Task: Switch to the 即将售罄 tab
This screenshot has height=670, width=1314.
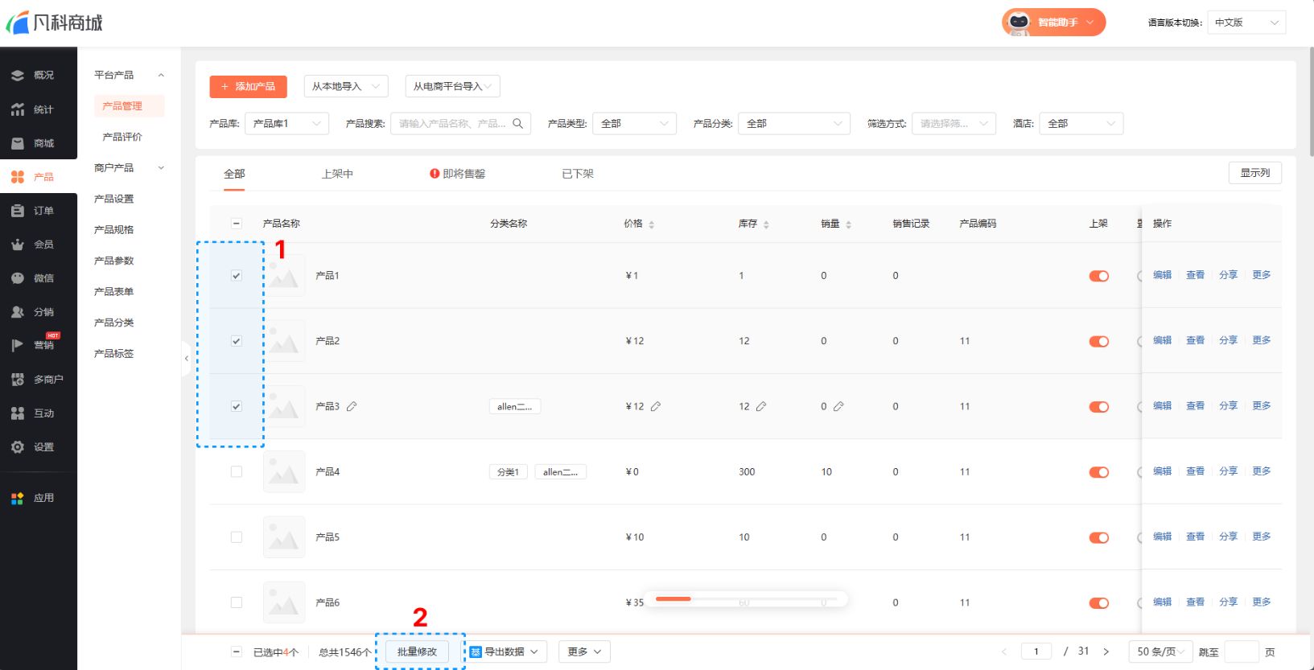Action: pyautogui.click(x=457, y=174)
